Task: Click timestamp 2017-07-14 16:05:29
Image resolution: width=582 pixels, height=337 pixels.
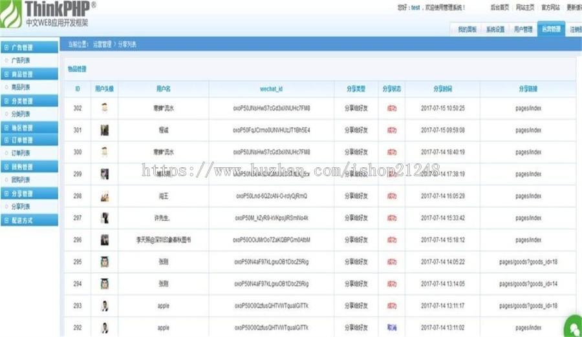Action: pyautogui.click(x=443, y=196)
